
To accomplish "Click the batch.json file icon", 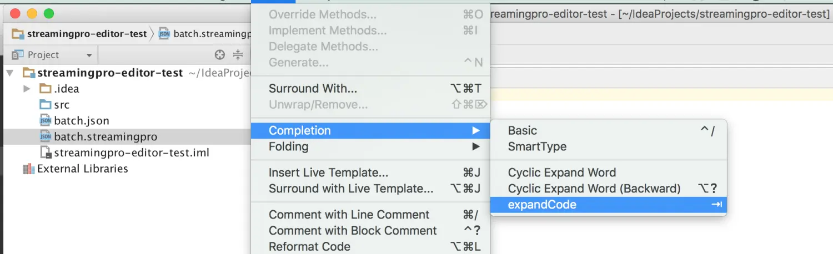I will [46, 120].
